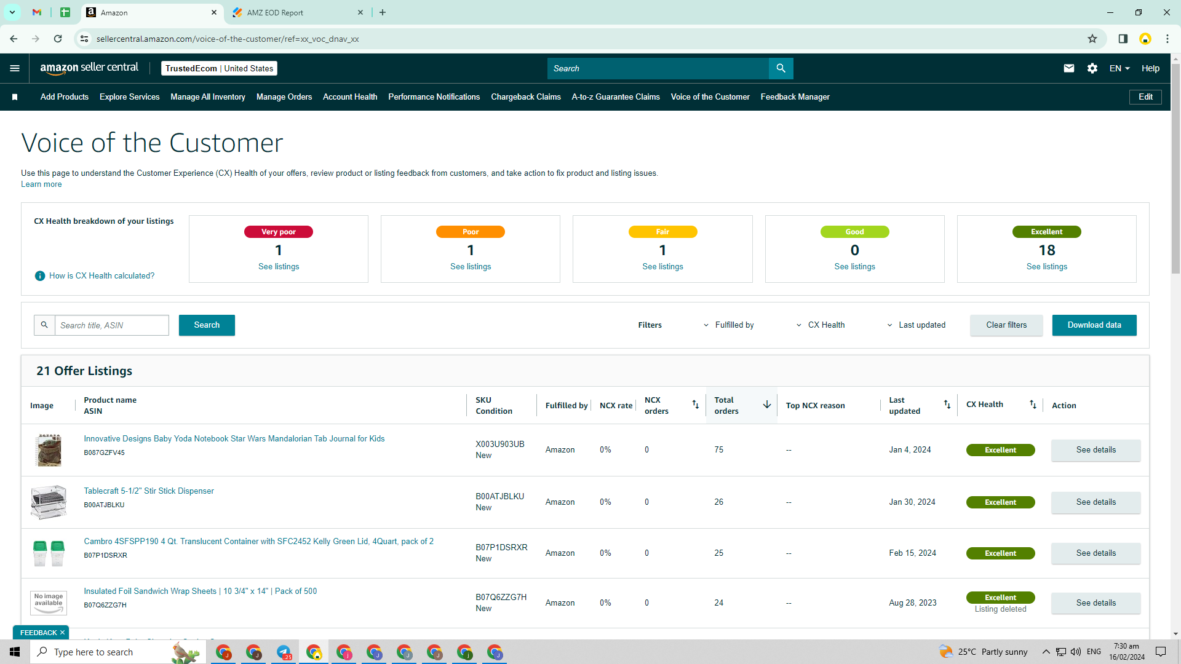Click the Search title, ASIN field
Image resolution: width=1181 pixels, height=664 pixels.
coord(112,325)
